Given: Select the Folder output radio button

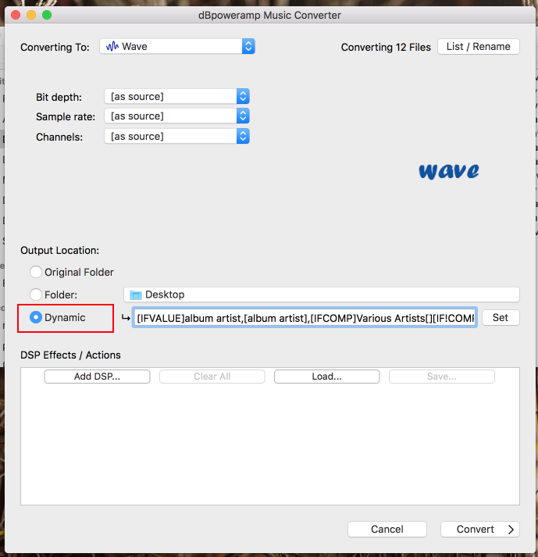Looking at the screenshot, I should [36, 295].
